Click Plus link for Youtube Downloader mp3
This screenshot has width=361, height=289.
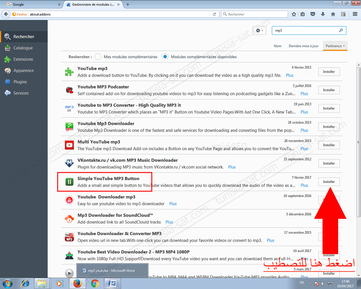[x=173, y=204]
